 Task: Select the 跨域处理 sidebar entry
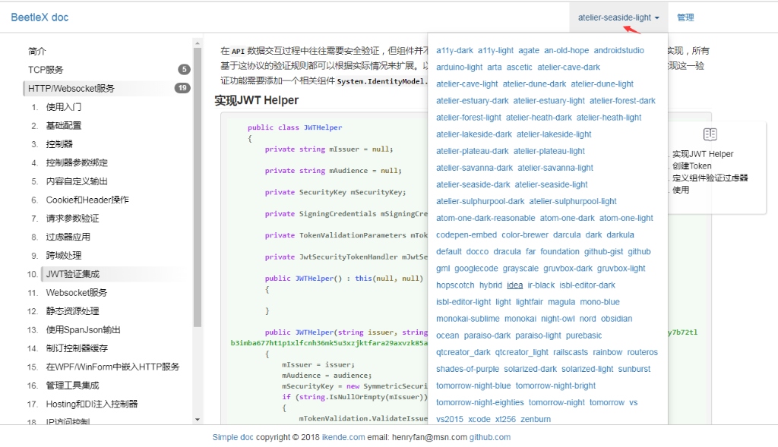point(63,256)
